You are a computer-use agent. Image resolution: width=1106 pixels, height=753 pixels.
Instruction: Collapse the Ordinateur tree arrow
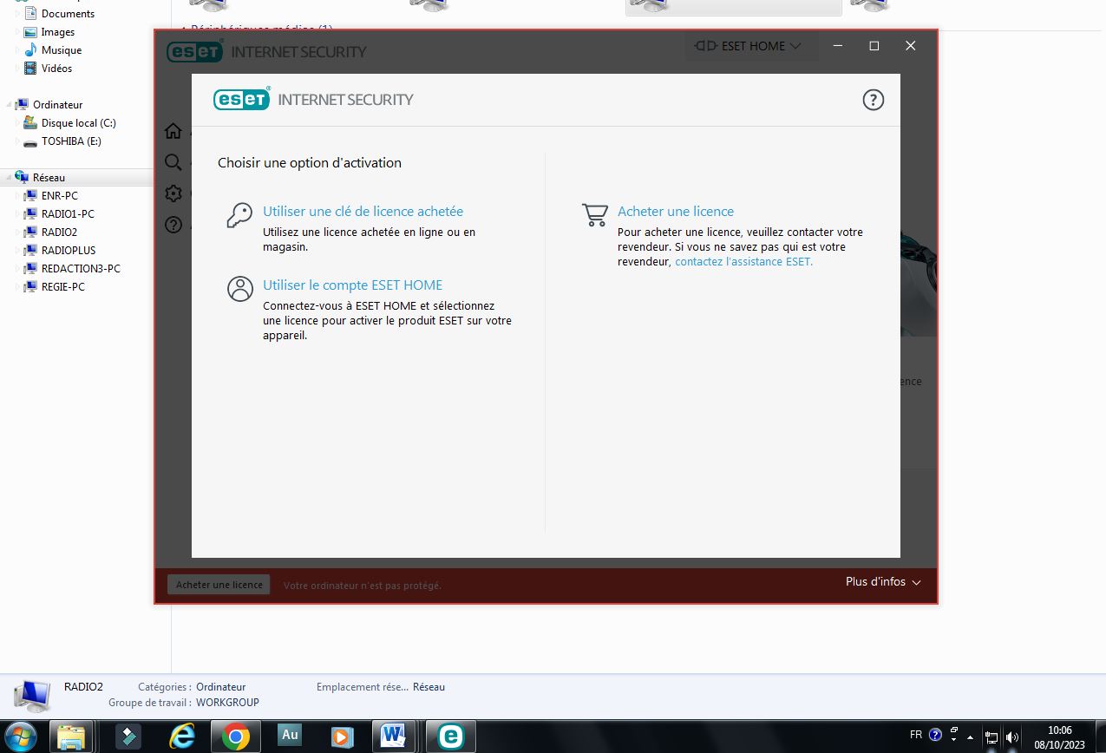click(x=10, y=105)
